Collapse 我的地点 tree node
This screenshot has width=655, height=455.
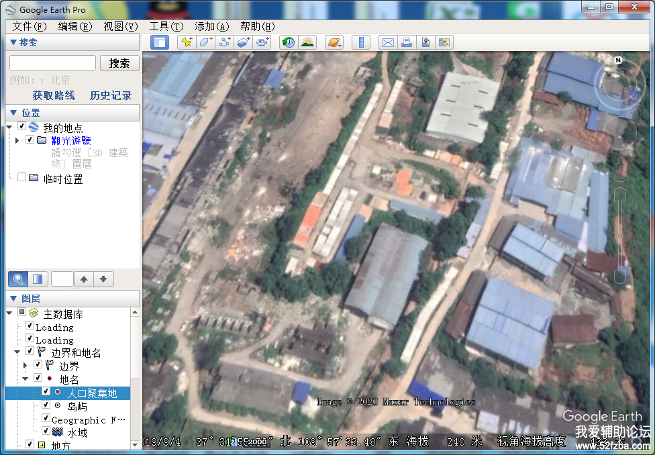click(x=9, y=127)
